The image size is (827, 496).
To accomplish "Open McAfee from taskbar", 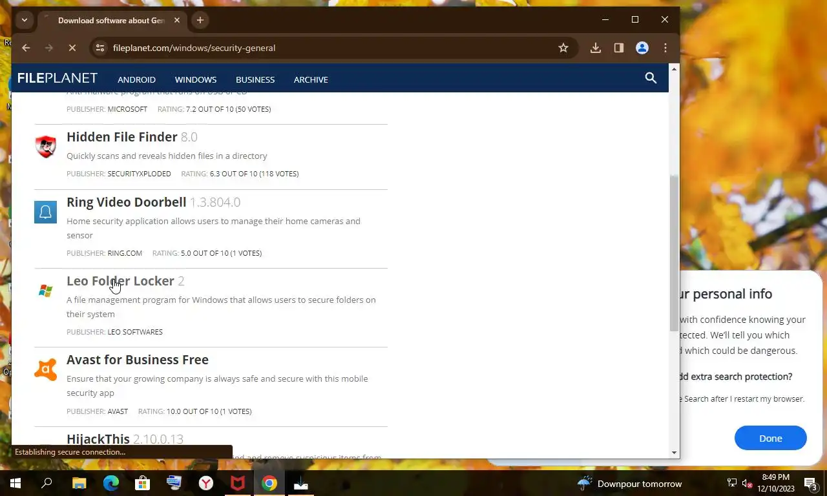I will coord(238,483).
